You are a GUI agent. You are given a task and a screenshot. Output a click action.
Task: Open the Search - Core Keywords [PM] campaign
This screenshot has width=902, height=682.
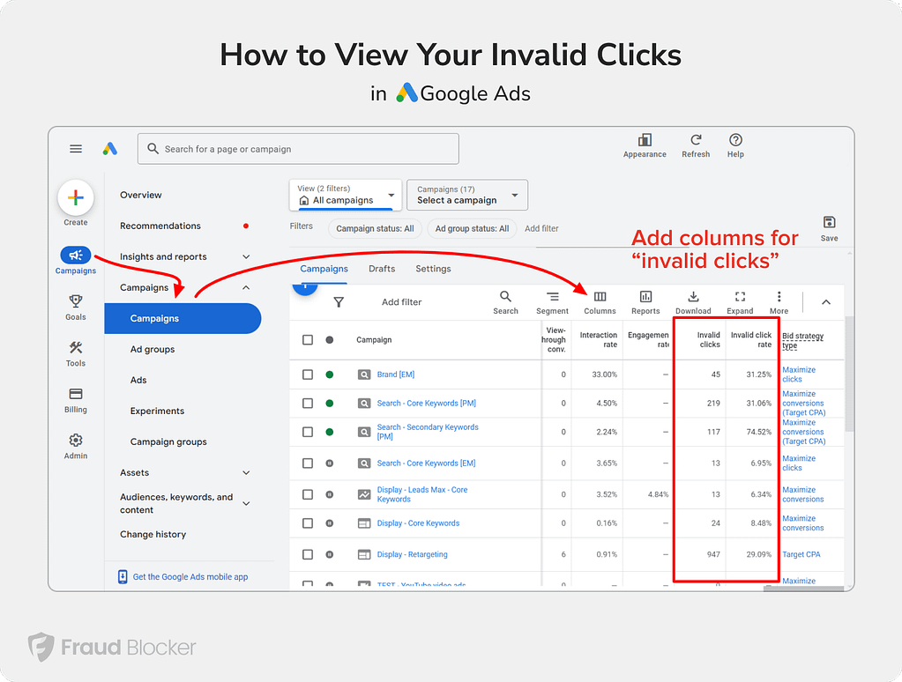(x=426, y=404)
